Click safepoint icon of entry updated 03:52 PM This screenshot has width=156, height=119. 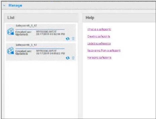coord(10,31)
